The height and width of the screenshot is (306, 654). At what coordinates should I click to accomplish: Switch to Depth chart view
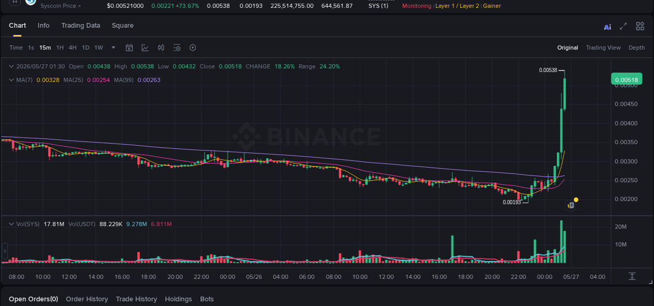pos(637,48)
